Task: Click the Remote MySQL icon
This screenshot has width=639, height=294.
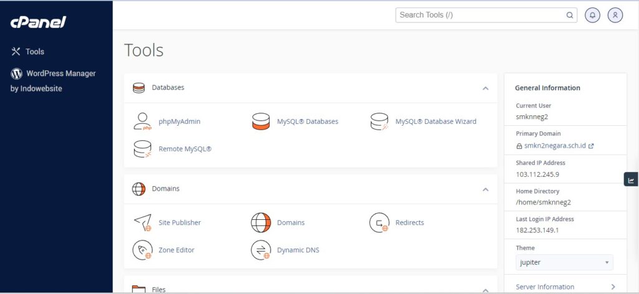Action: 142,149
